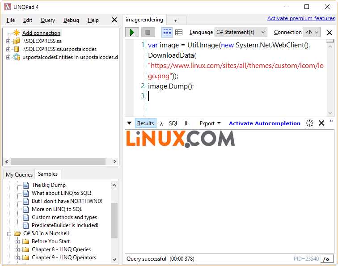Image resolution: width=338 pixels, height=266 pixels.
Task: Show the SQL results tab
Action: pyautogui.click(x=173, y=123)
